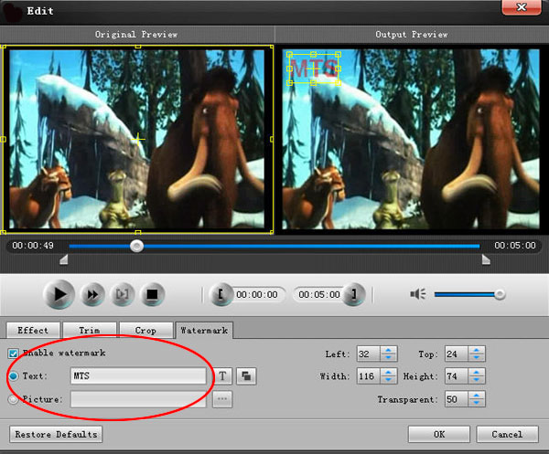Select the Text watermark radio button
This screenshot has width=549, height=454.
pos(14,376)
